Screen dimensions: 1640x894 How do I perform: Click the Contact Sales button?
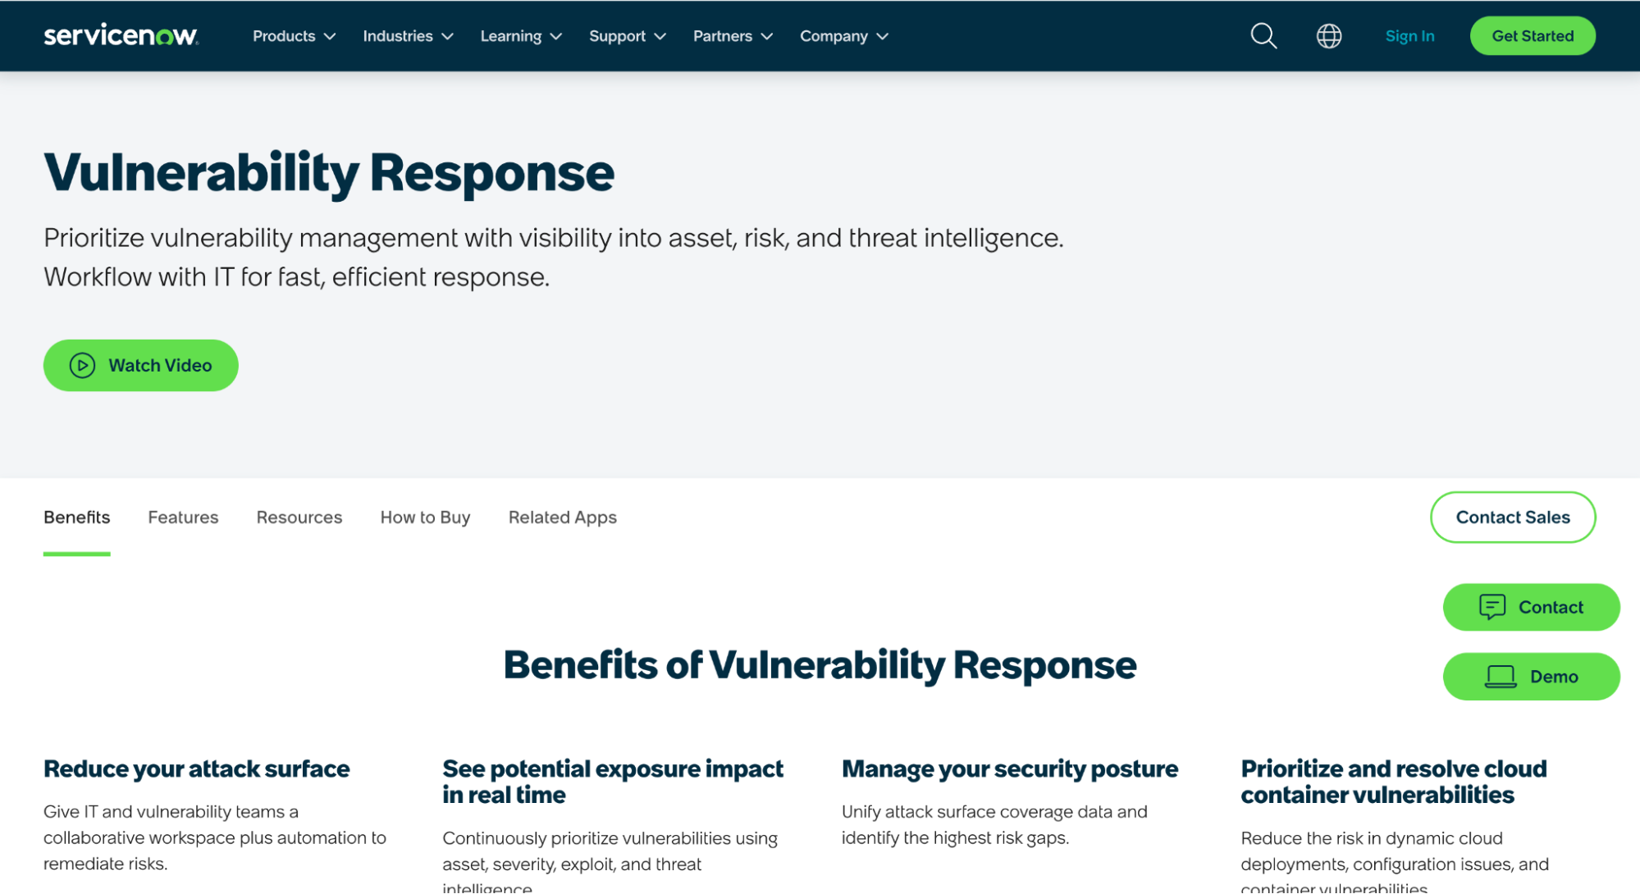1512,517
